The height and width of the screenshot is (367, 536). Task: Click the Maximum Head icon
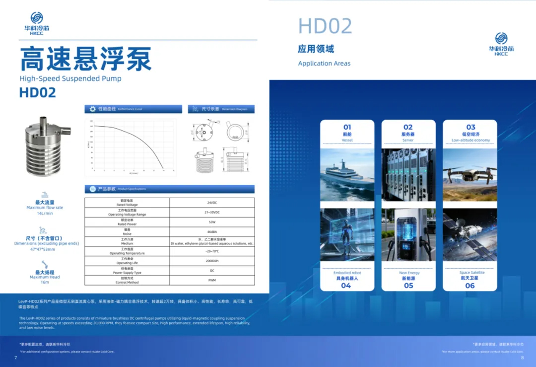click(44, 264)
